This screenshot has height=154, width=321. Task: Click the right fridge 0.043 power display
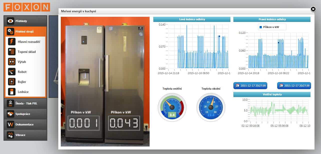[124, 123]
